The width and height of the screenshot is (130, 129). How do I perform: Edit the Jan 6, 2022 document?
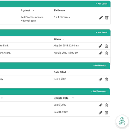click(x=100, y=105)
